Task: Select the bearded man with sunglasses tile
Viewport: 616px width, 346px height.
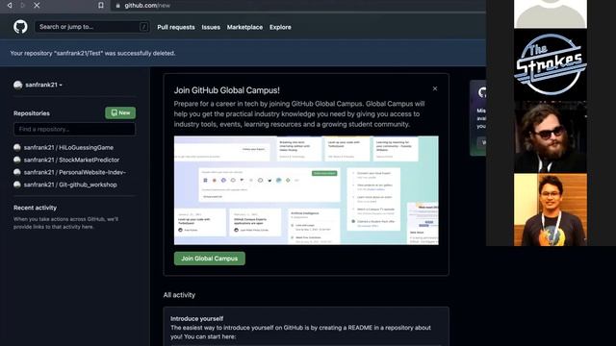Action: click(551, 136)
